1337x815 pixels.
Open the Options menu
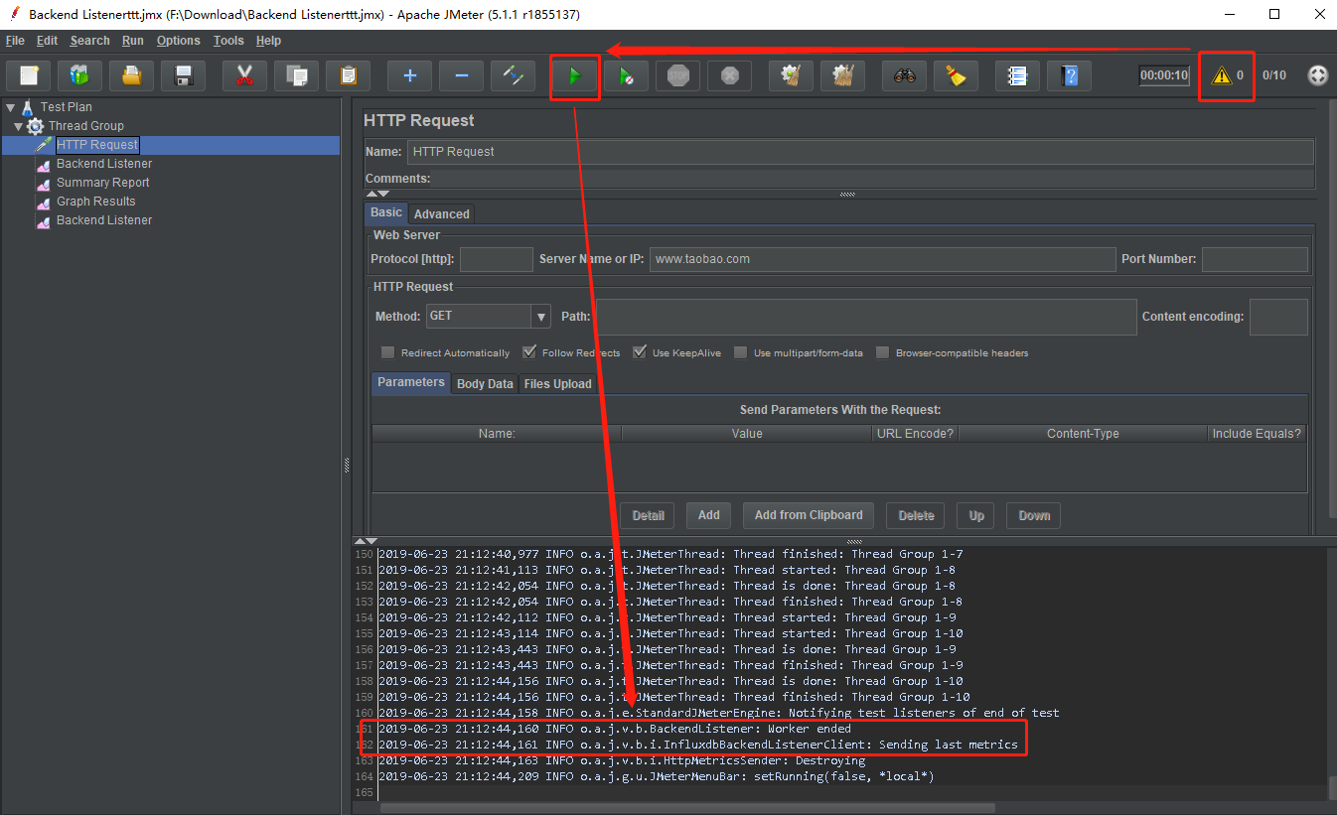(x=179, y=41)
